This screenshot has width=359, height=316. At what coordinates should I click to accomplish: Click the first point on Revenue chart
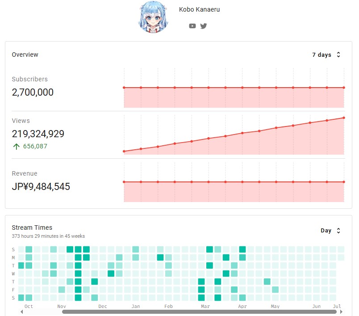(124, 182)
